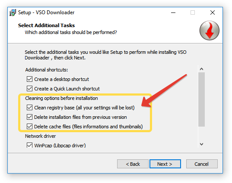Viewport: 232px width, 183px height.
Task: Toggle Delete cache files checkbox
Action: (x=29, y=126)
